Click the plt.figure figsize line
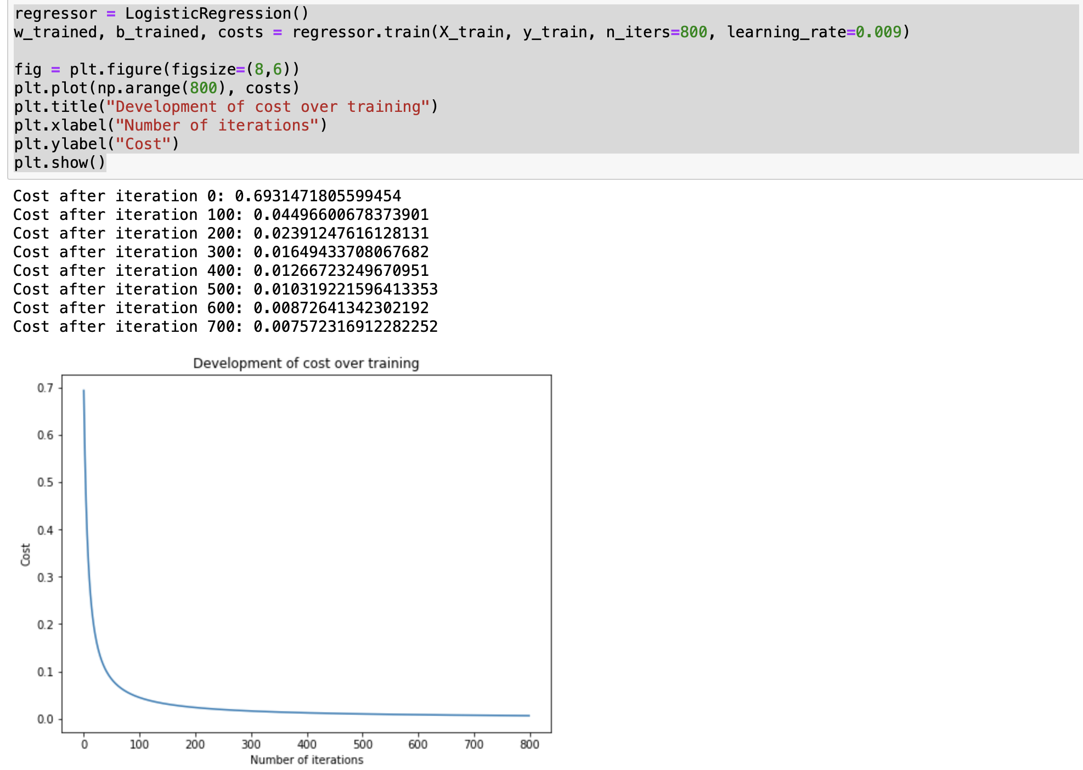 tap(157, 70)
